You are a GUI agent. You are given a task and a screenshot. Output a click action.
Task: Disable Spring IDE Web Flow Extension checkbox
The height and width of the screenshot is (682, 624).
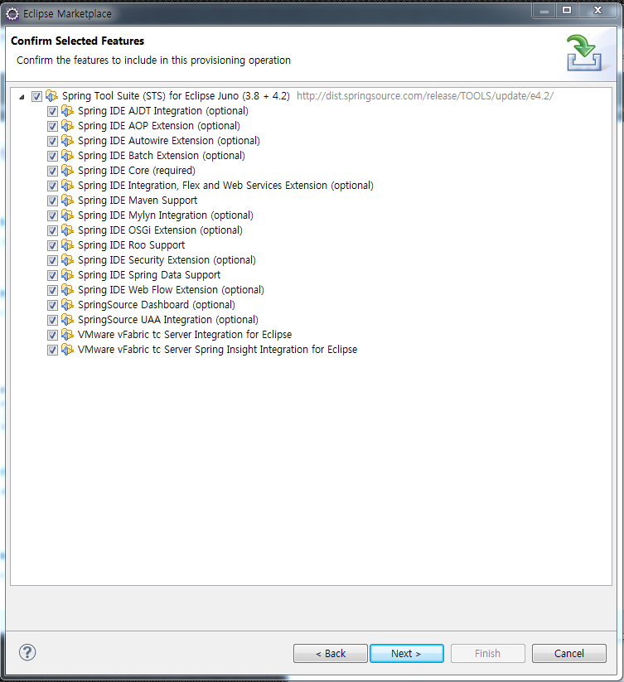tap(52, 291)
